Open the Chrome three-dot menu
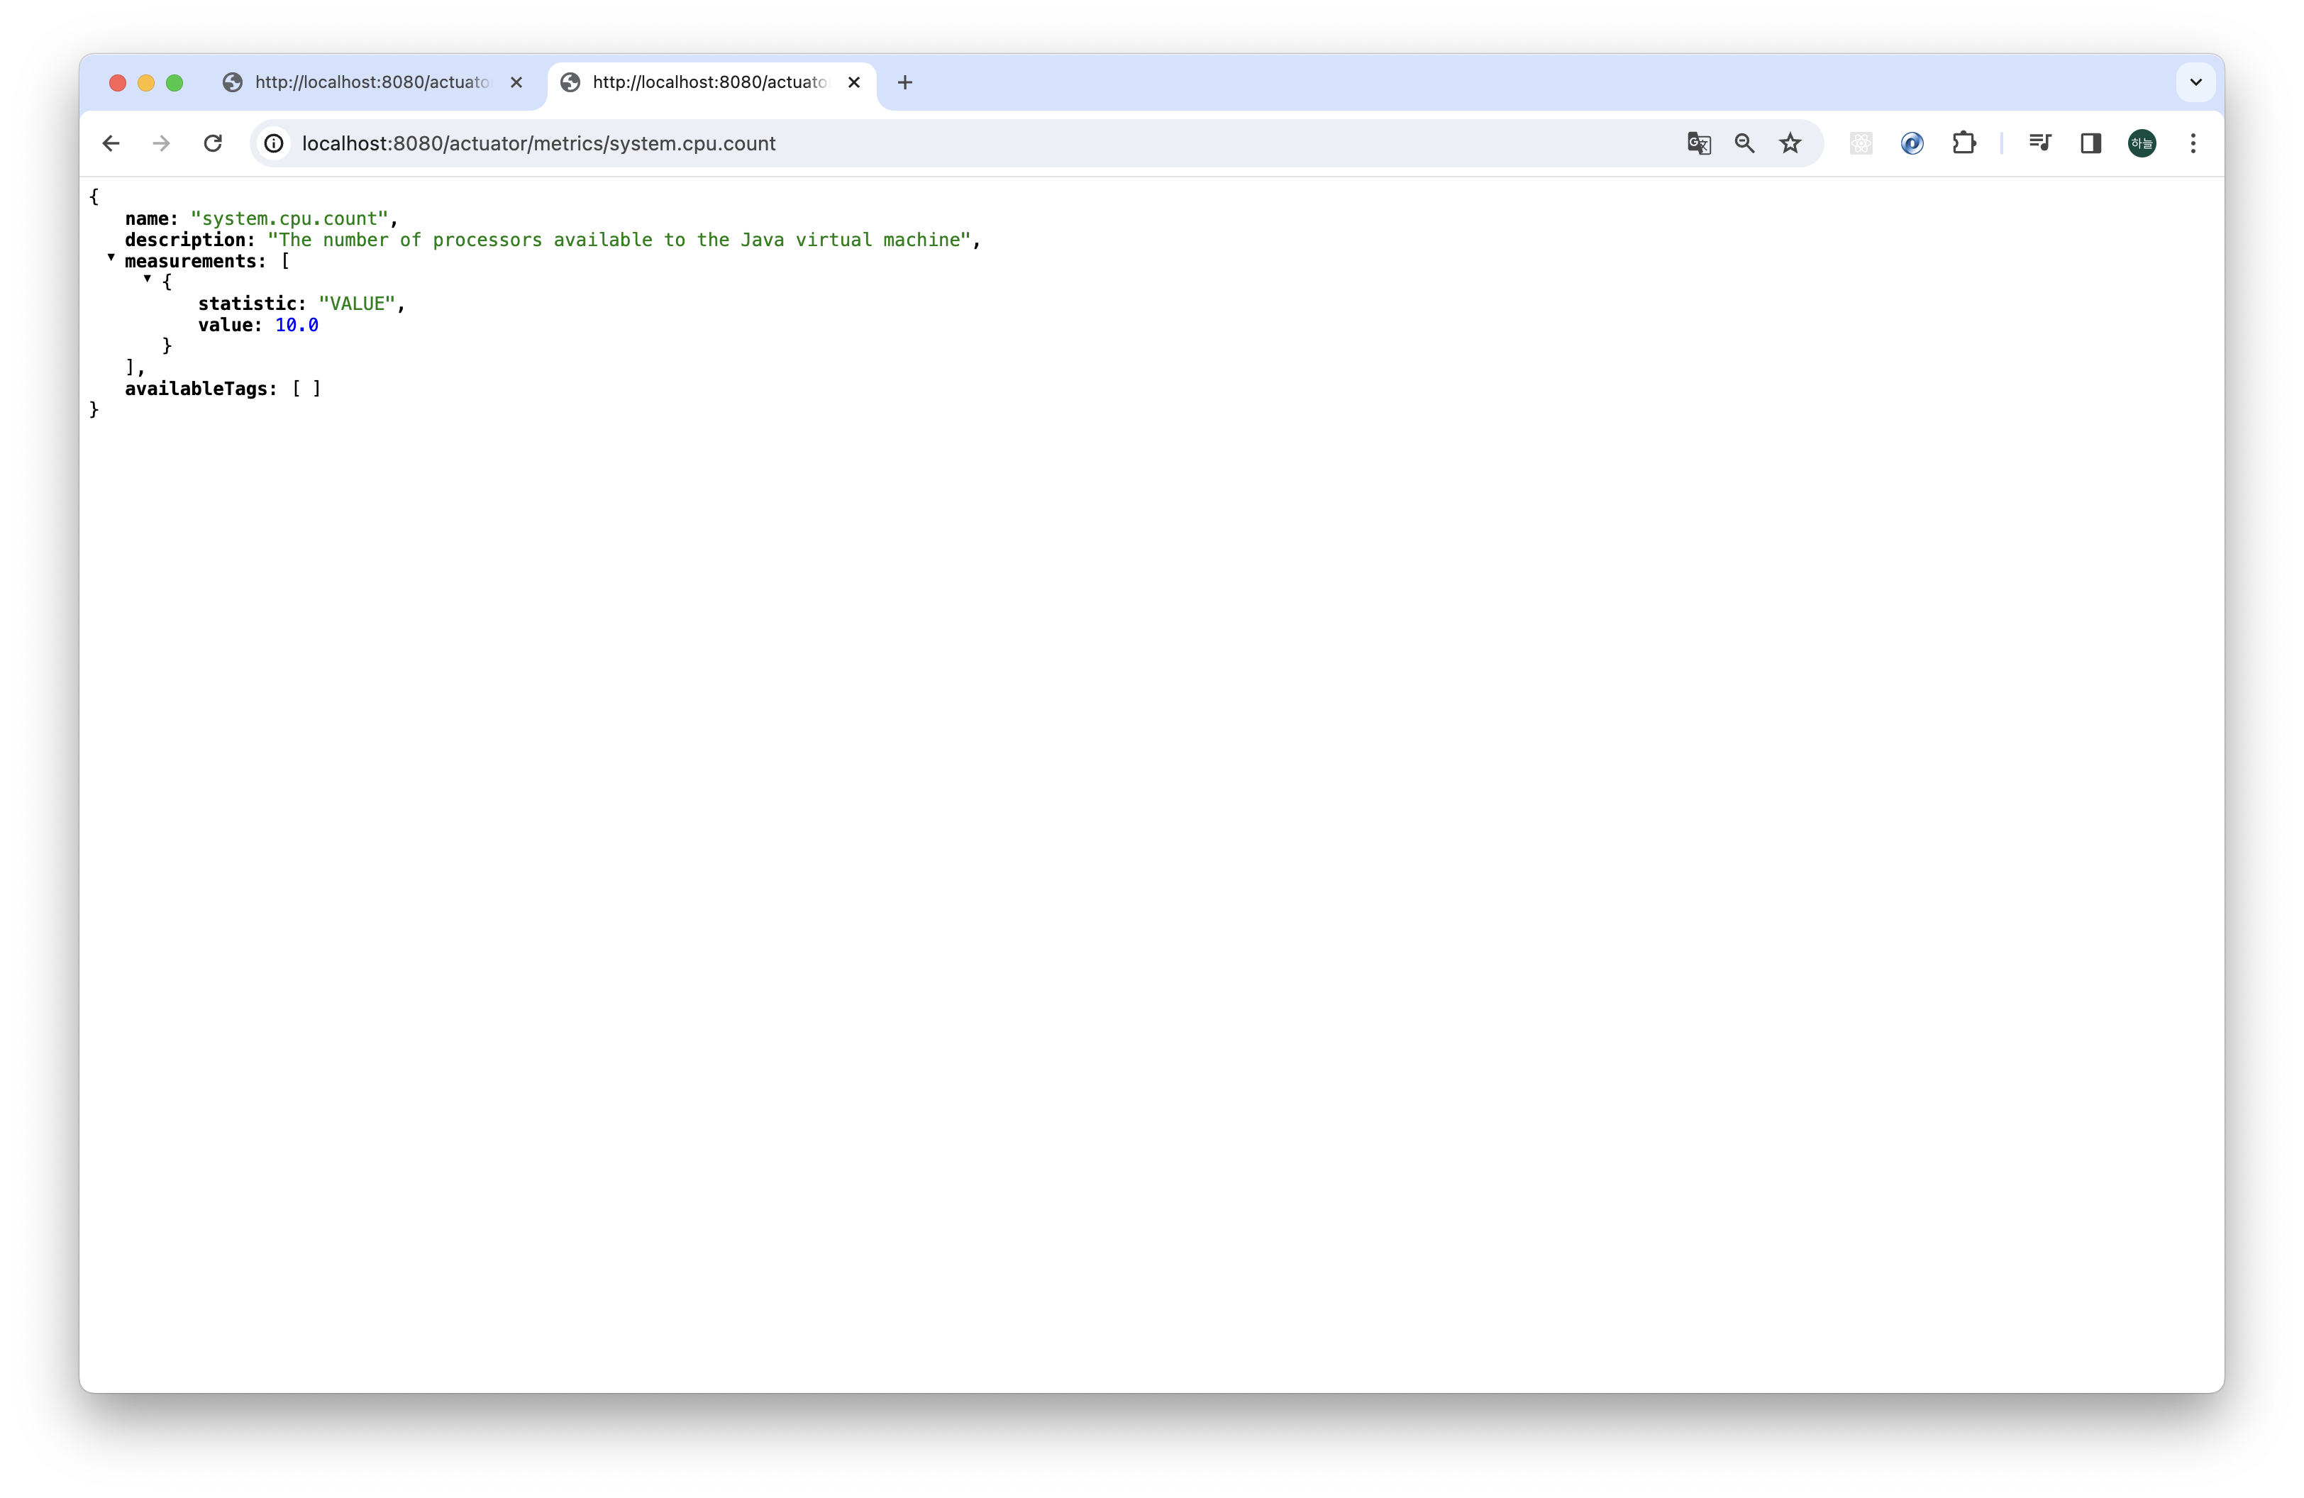The height and width of the screenshot is (1498, 2304). [x=2193, y=143]
